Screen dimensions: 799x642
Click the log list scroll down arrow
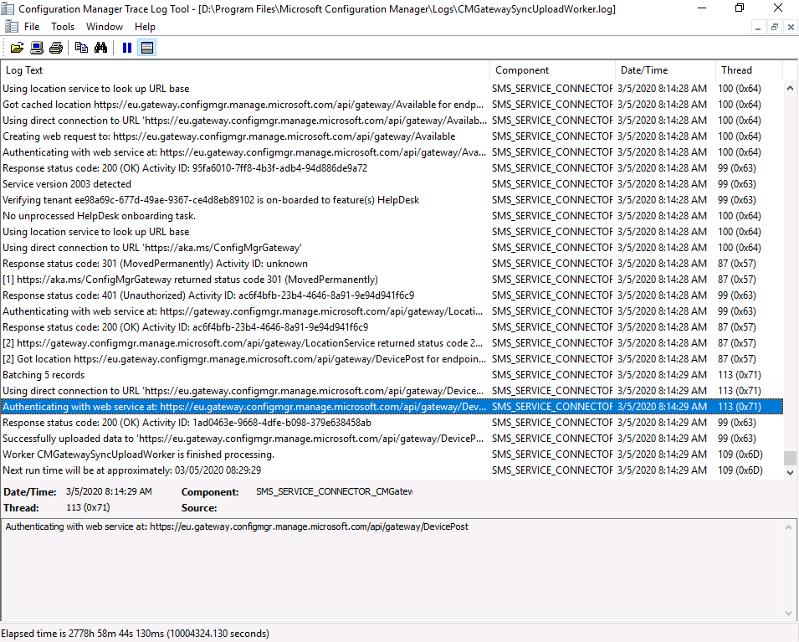pos(790,472)
